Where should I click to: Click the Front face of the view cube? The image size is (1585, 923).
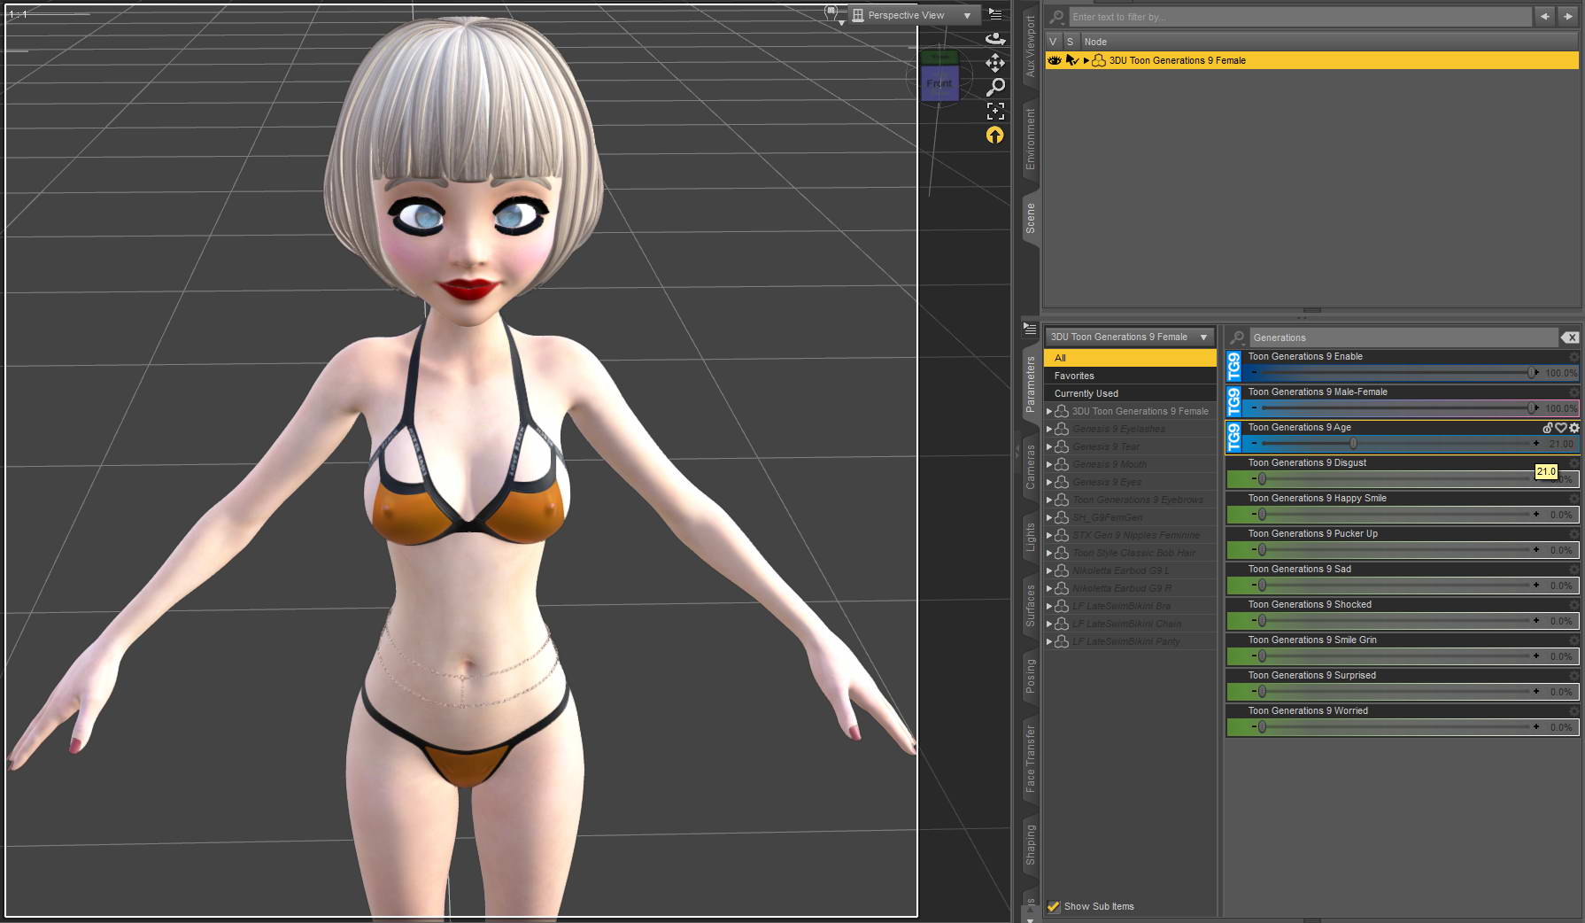[939, 83]
